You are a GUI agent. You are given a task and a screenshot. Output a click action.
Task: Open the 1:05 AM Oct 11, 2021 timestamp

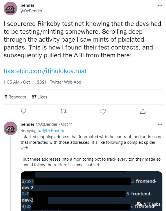click(25, 82)
